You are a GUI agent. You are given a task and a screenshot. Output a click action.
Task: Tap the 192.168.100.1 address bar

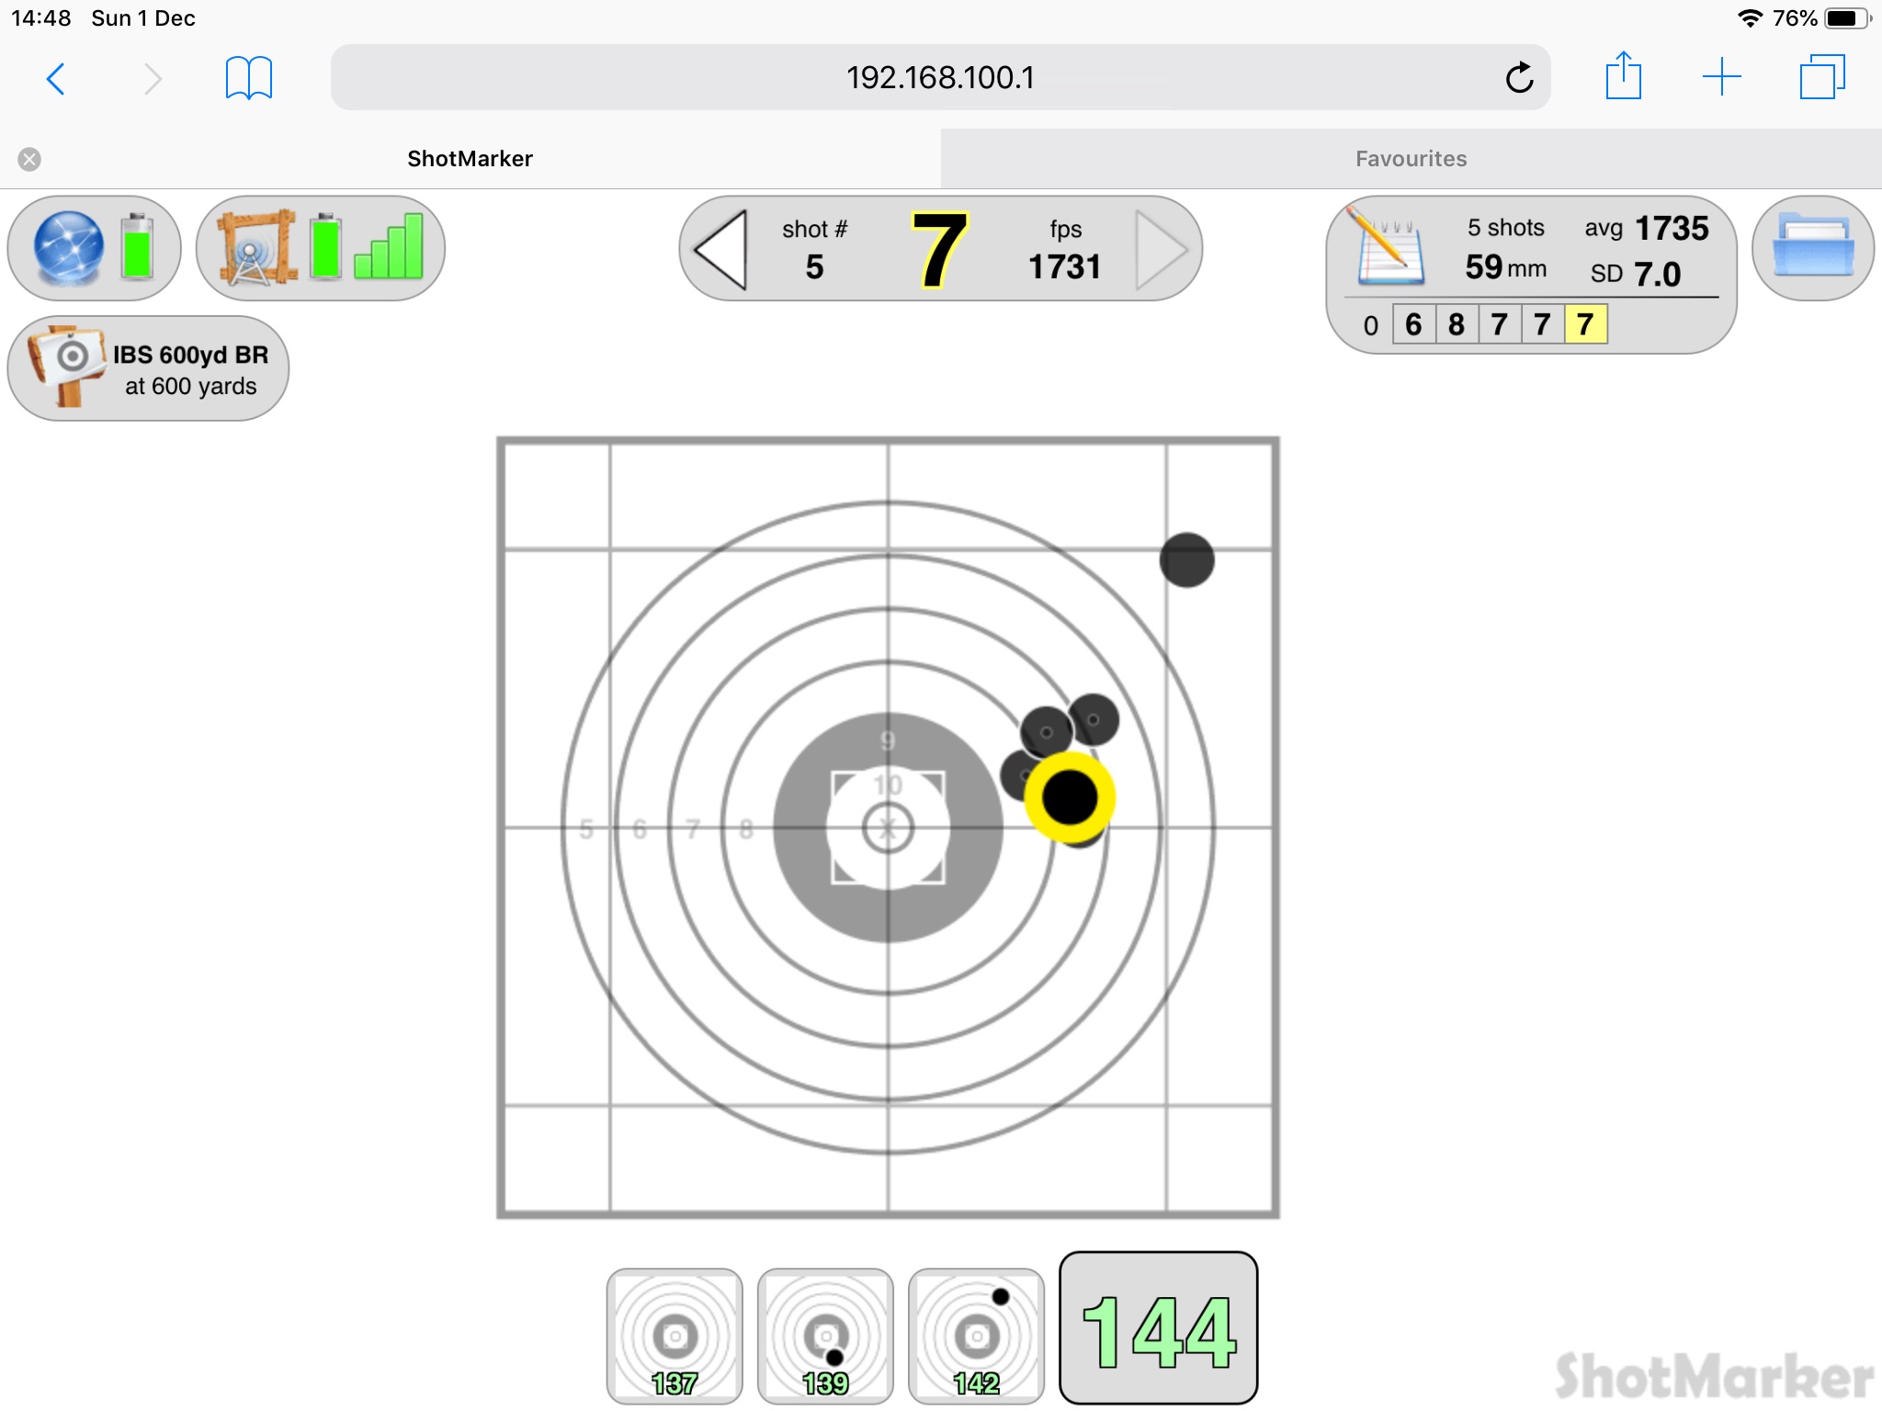tap(939, 78)
